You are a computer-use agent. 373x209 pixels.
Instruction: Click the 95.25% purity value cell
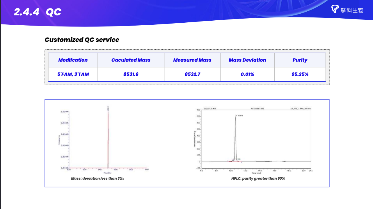tap(300, 74)
